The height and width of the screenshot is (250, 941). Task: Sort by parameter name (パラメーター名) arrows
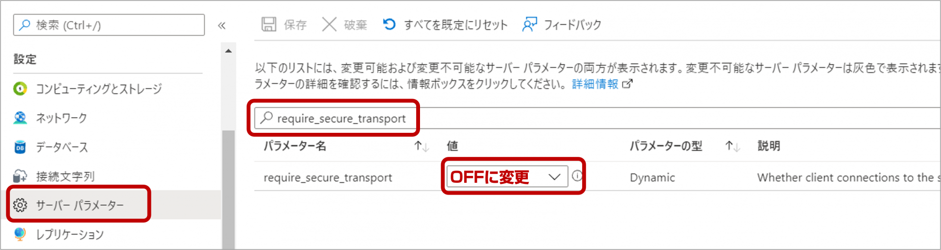[x=421, y=146]
